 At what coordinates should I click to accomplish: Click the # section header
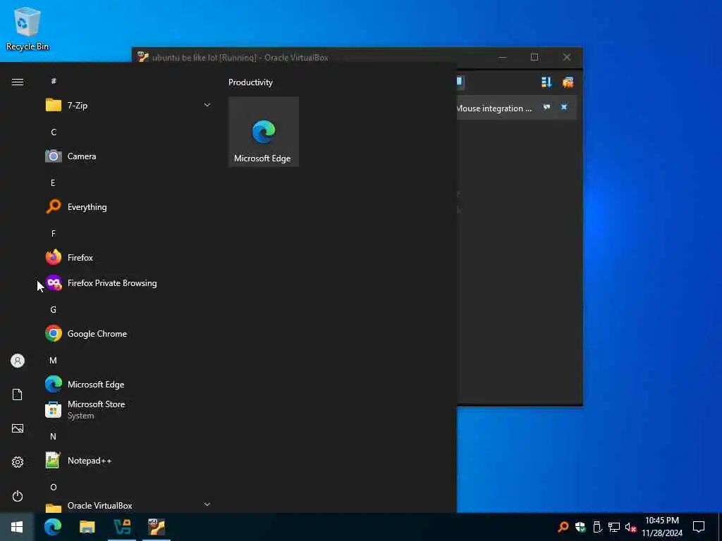pyautogui.click(x=54, y=81)
